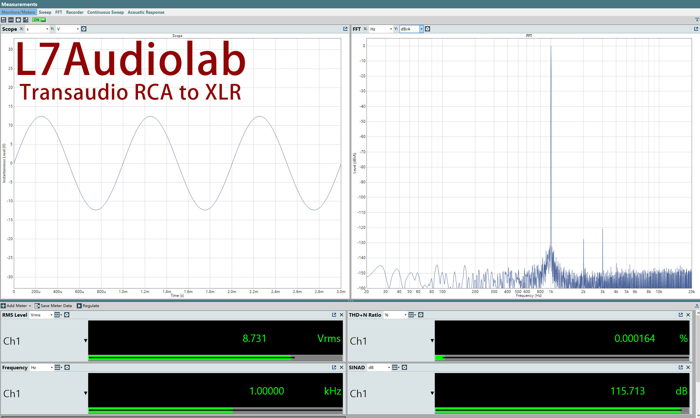
Task: Open RMS Level unit dropdown (Vrms)
Action: (x=41, y=315)
